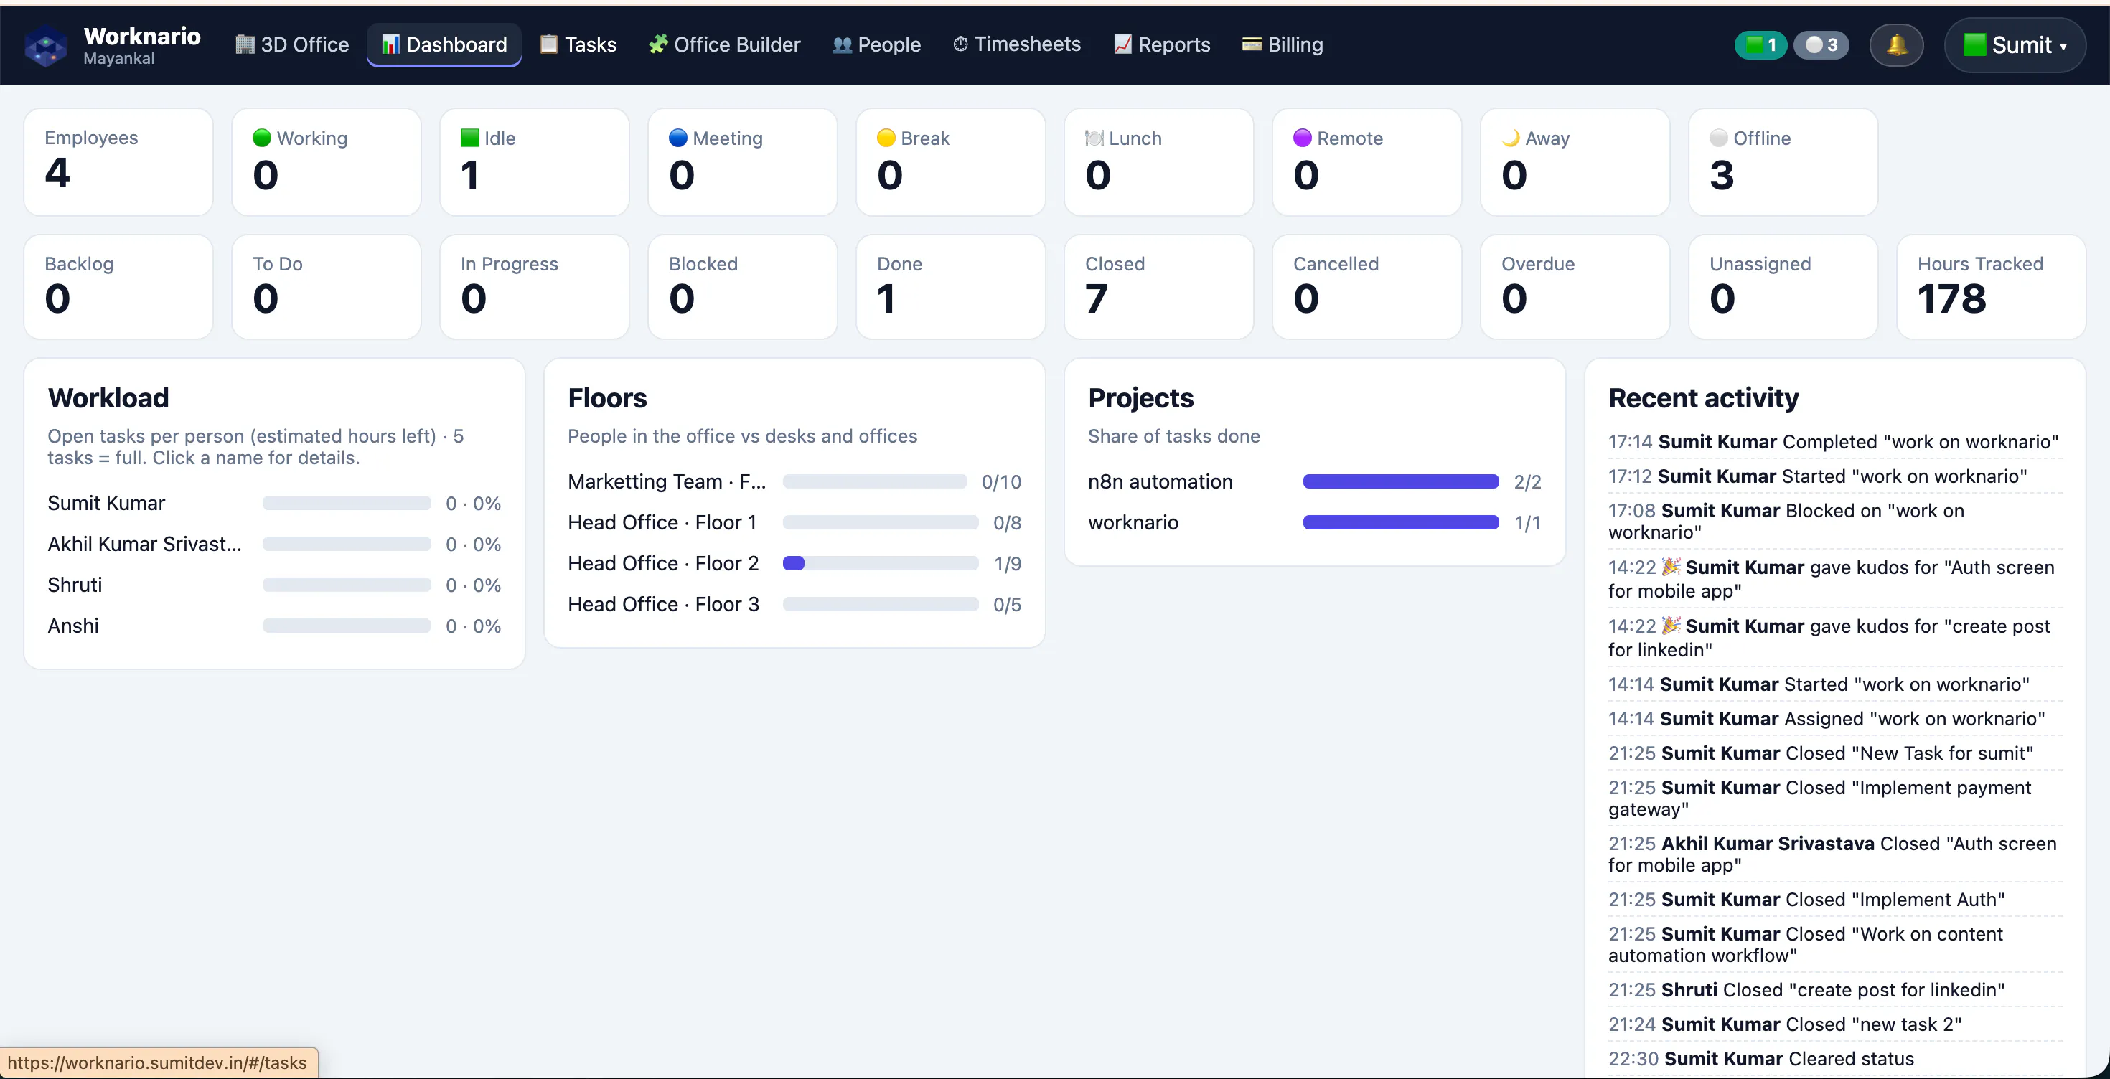The height and width of the screenshot is (1079, 2110).
Task: Click the Worknario logo icon
Action: [x=46, y=46]
